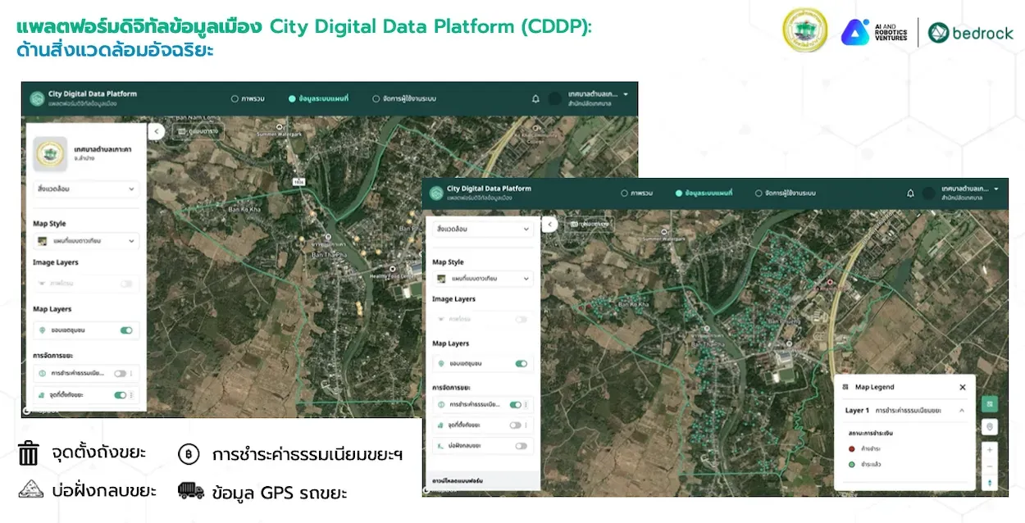The height and width of the screenshot is (523, 1025).
Task: Collapse the side panel in the right window
Action: (551, 225)
